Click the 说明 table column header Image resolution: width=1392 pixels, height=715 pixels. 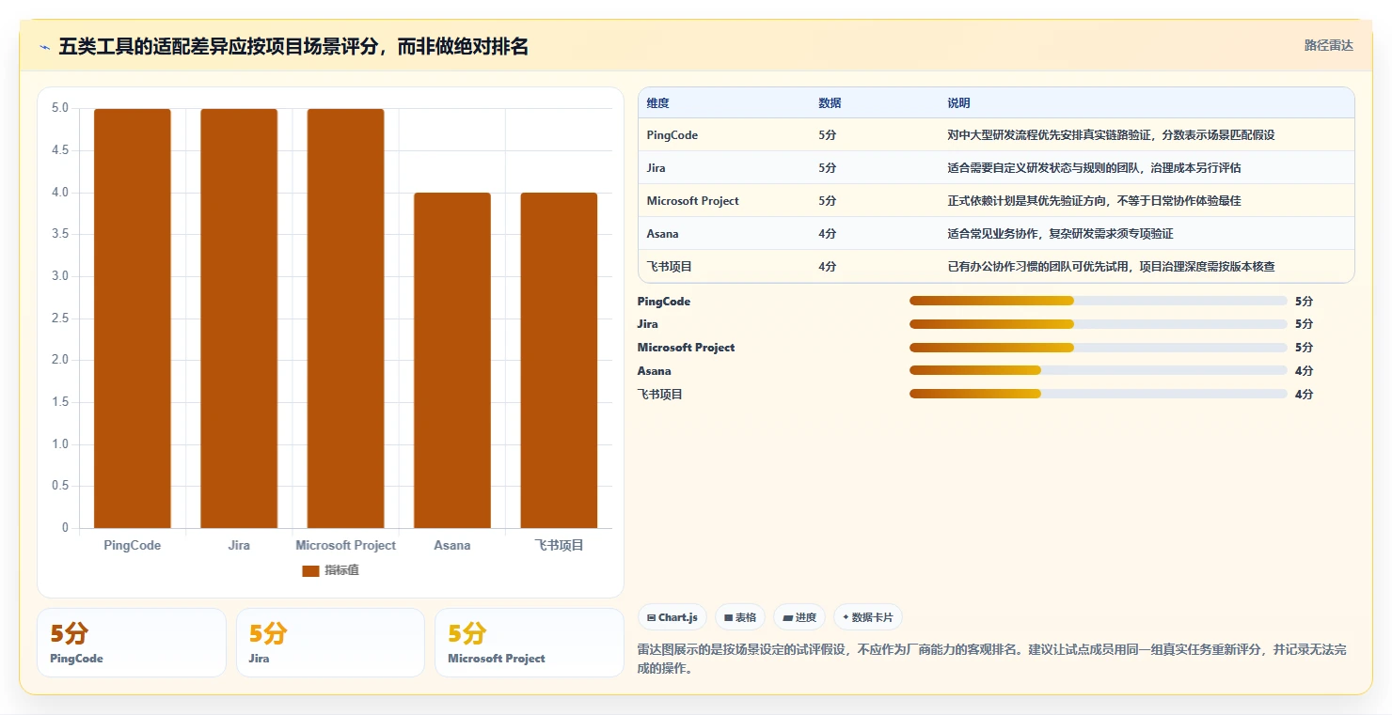(x=958, y=103)
